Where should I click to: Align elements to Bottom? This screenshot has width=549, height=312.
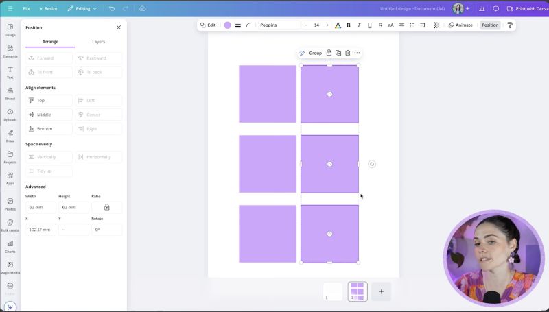pos(49,129)
